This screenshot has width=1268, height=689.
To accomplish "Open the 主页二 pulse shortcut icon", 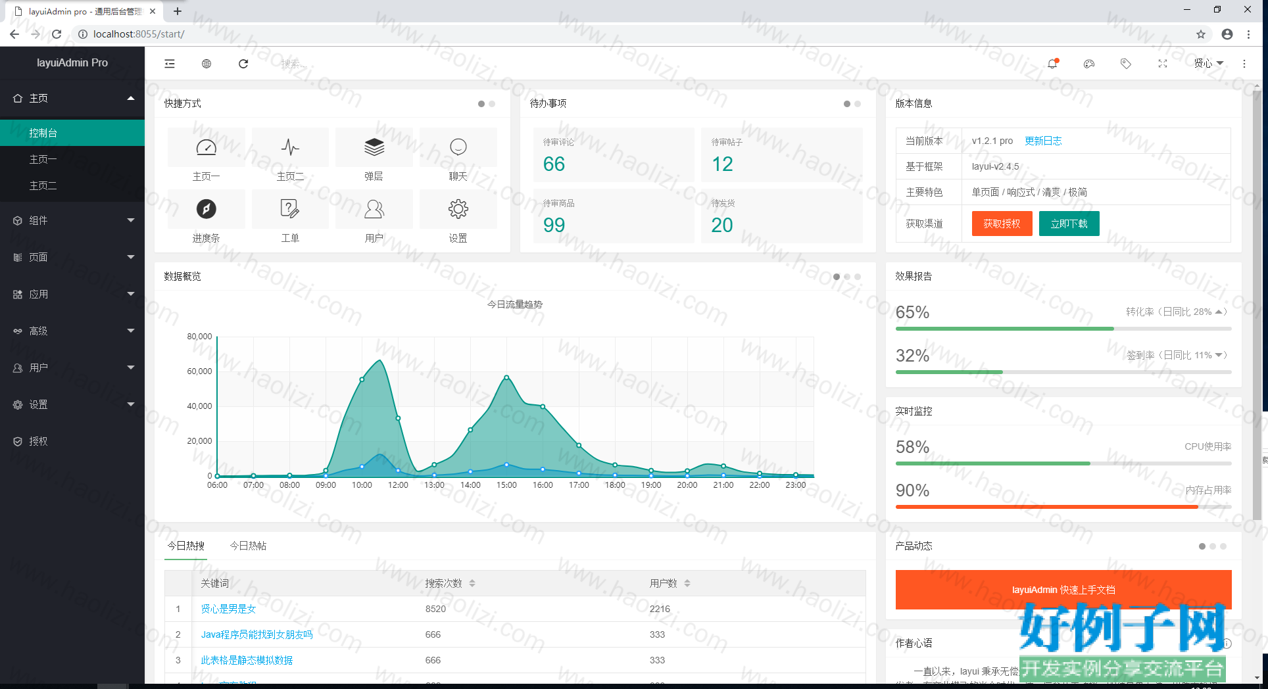I will point(290,147).
